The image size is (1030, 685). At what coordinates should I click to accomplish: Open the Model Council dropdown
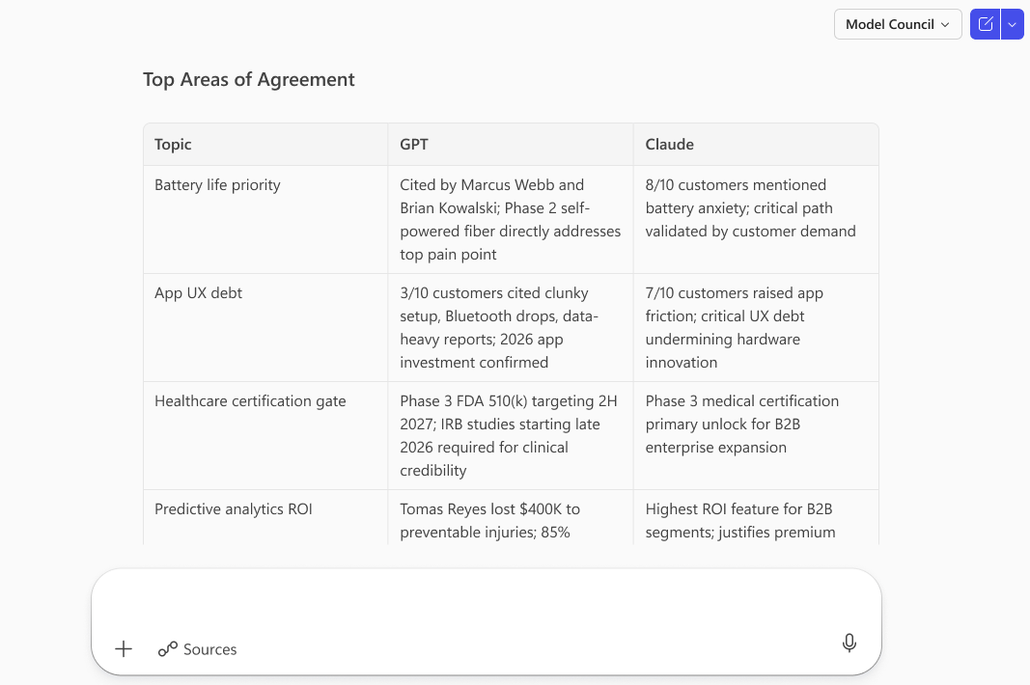897,24
